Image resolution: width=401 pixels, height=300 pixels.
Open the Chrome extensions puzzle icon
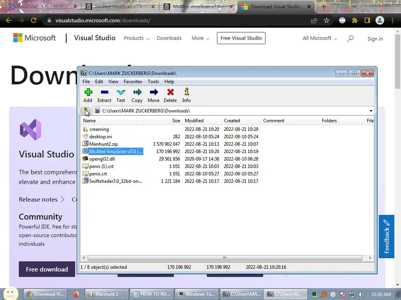coord(355,20)
